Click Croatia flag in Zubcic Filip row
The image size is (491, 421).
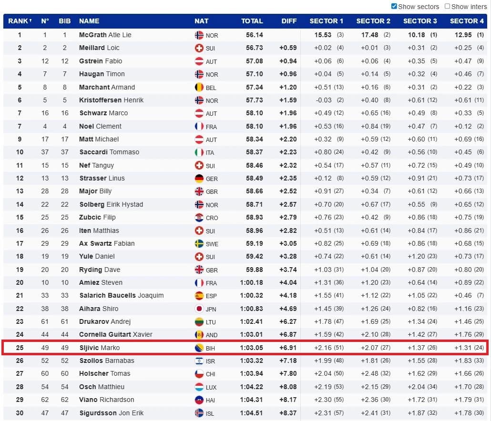point(199,217)
